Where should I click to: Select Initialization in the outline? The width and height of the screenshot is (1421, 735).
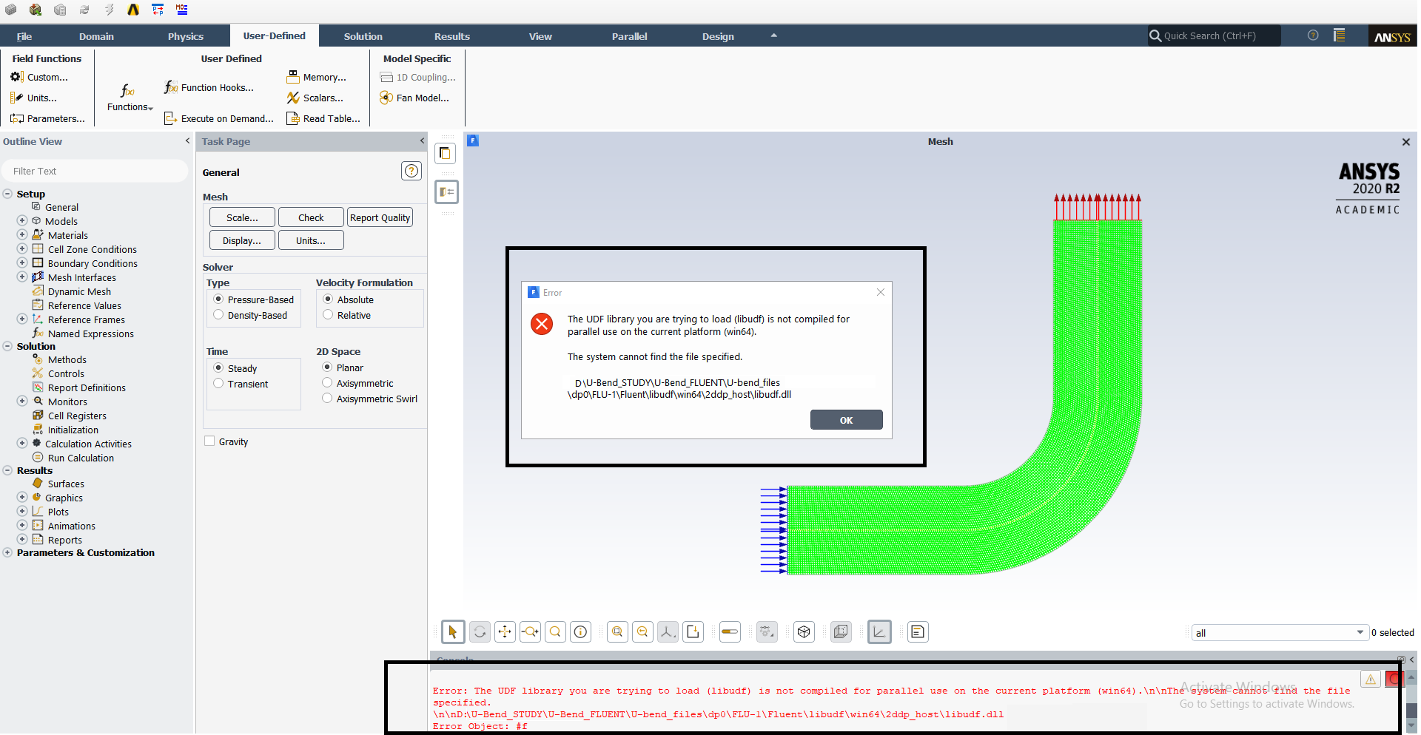point(73,430)
